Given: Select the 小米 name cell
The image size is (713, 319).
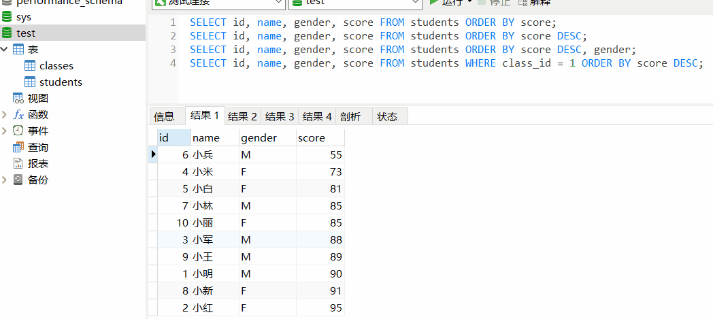Looking at the screenshot, I should pos(215,172).
